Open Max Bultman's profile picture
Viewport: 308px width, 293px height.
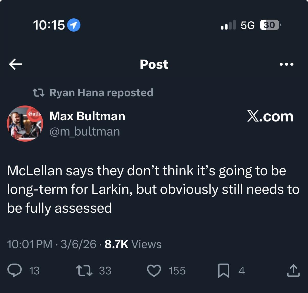[x=25, y=123]
